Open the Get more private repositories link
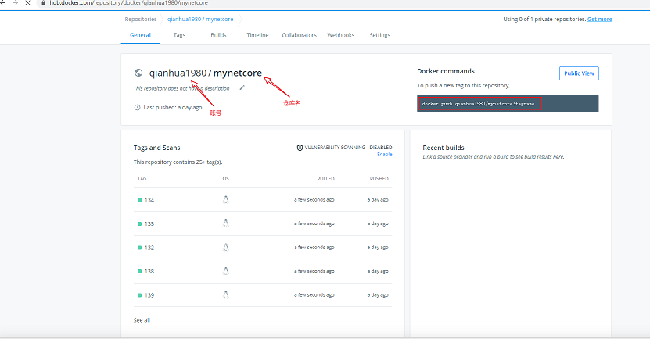 [600, 19]
